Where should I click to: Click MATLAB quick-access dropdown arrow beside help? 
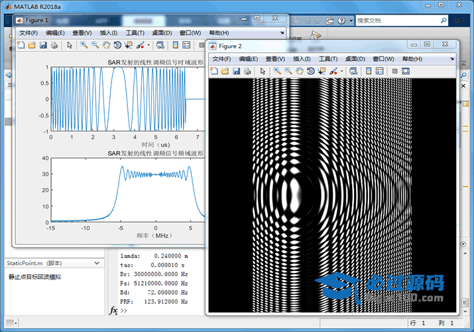pyautogui.click(x=351, y=21)
